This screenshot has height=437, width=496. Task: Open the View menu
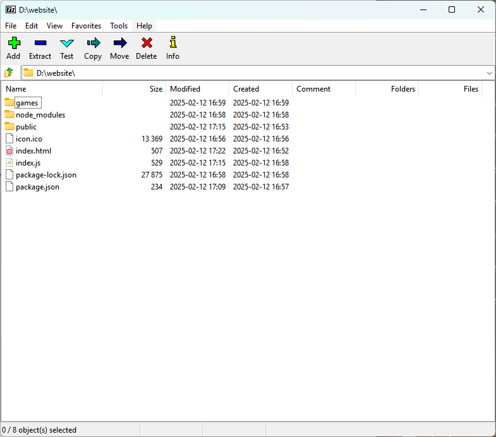[55, 26]
